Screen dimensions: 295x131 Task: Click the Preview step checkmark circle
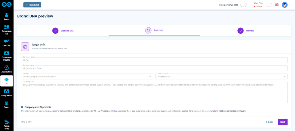point(241,31)
